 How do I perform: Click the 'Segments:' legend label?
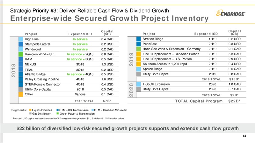(19, 110)
